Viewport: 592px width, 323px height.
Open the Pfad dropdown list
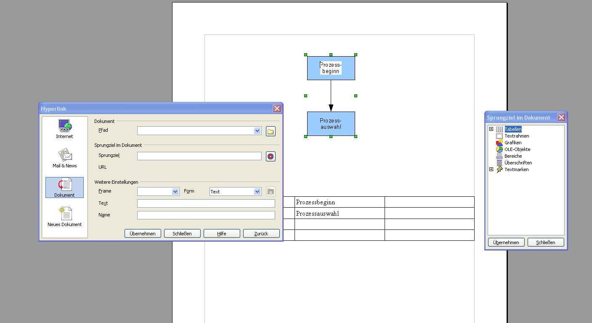coord(257,131)
